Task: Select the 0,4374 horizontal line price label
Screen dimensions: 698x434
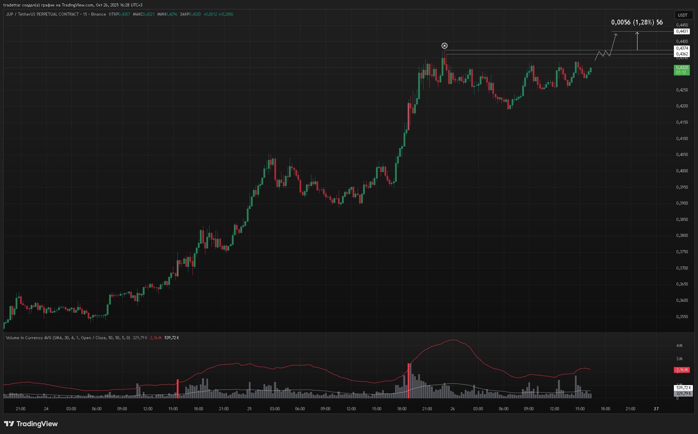Action: (x=682, y=48)
